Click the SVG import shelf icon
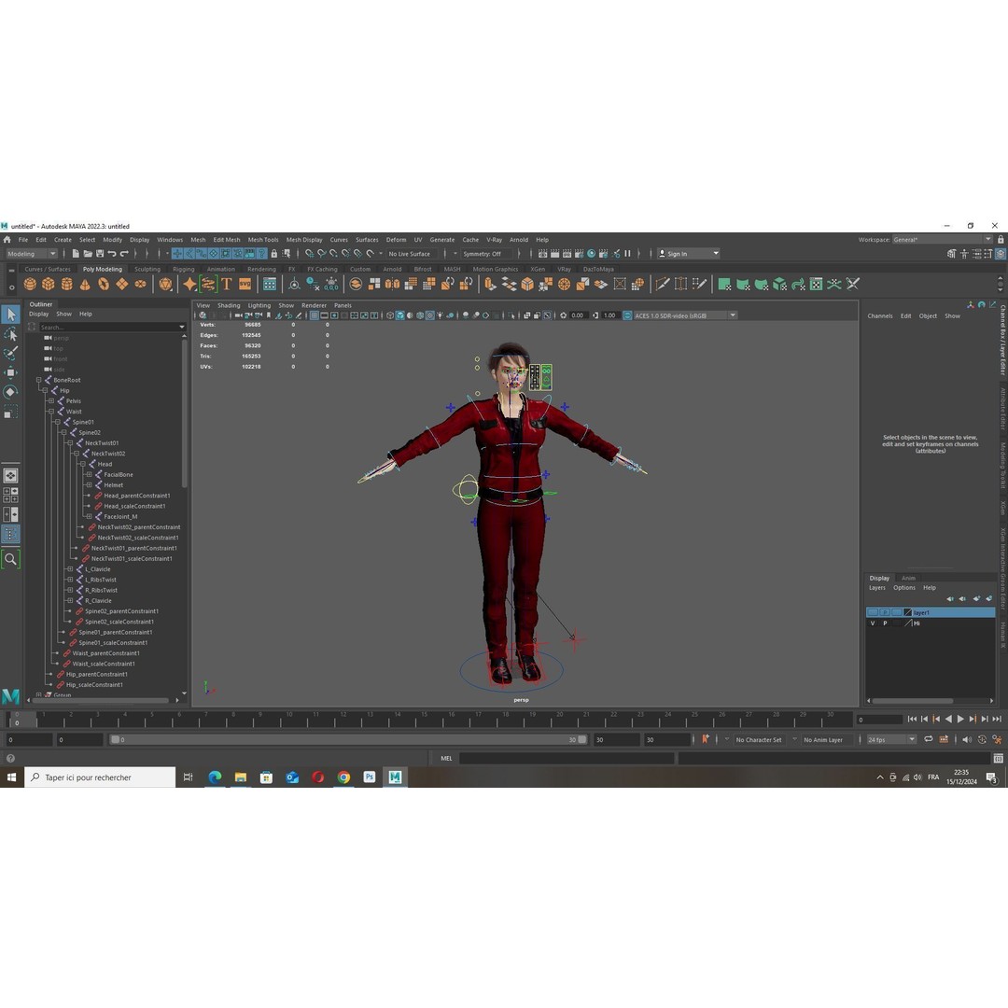Image resolution: width=1008 pixels, height=1008 pixels. tap(245, 284)
